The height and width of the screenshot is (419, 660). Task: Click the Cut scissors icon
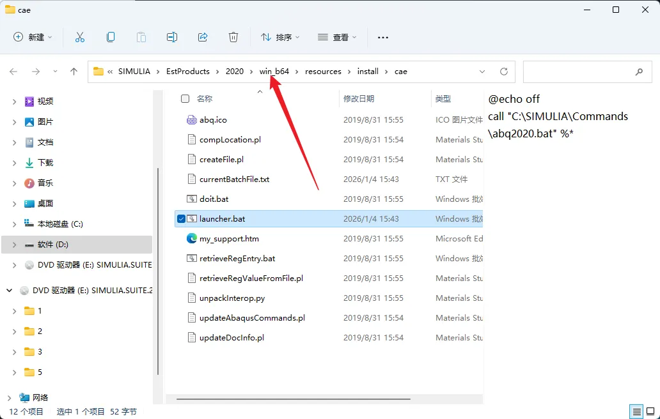(x=79, y=38)
